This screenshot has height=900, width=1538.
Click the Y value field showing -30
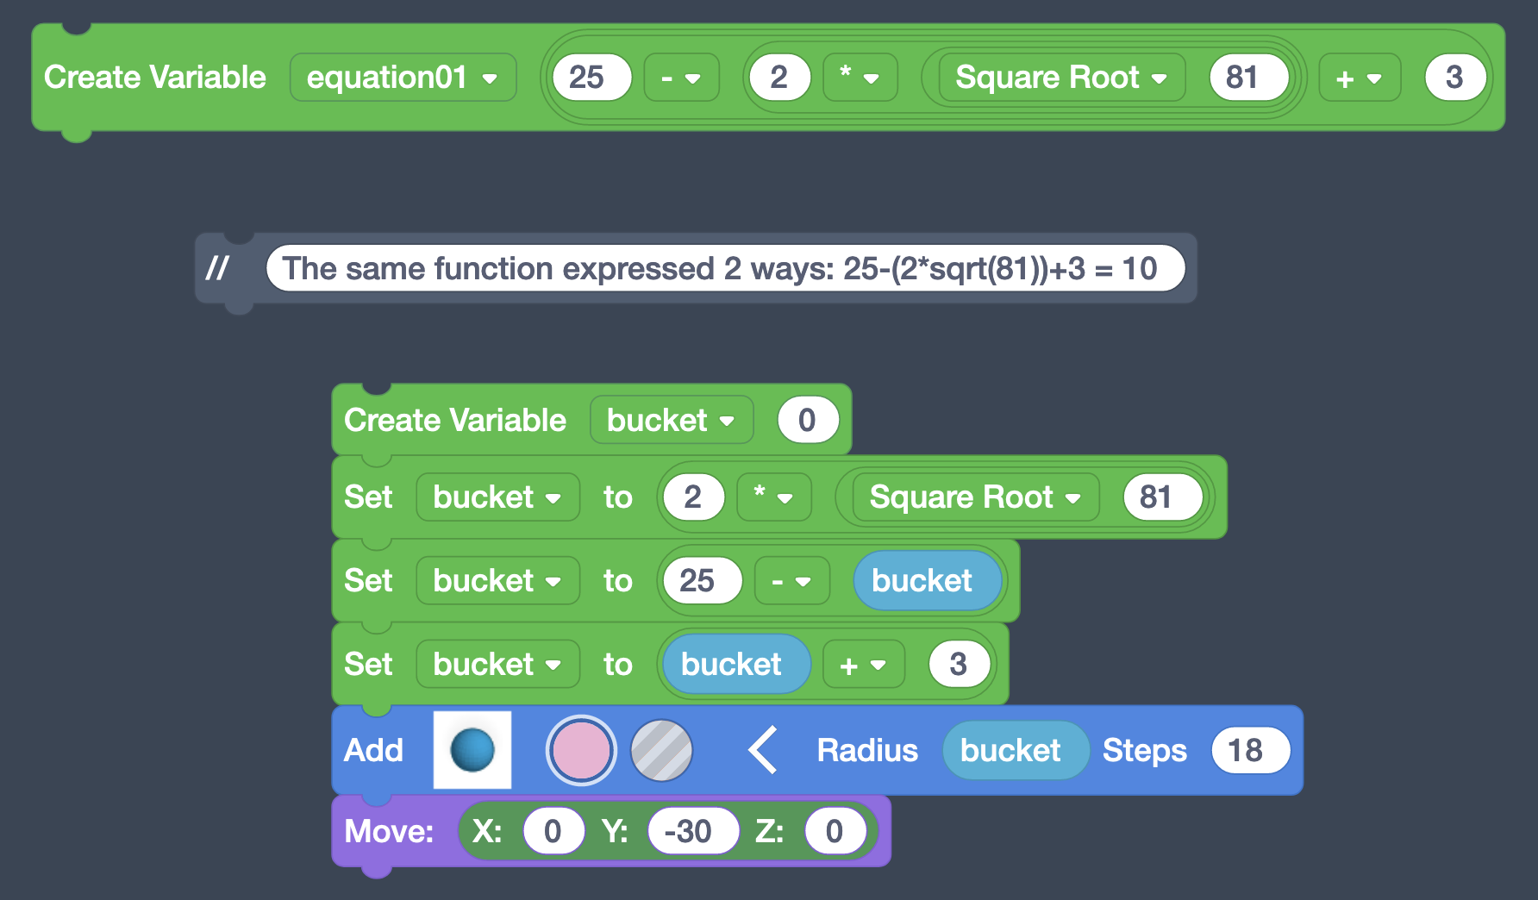[x=692, y=830]
